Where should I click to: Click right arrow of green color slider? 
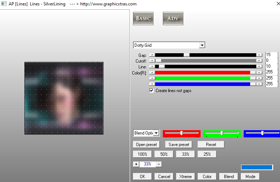pyautogui.click(x=259, y=78)
